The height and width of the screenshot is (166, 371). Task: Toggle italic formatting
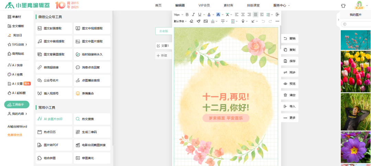point(193,15)
